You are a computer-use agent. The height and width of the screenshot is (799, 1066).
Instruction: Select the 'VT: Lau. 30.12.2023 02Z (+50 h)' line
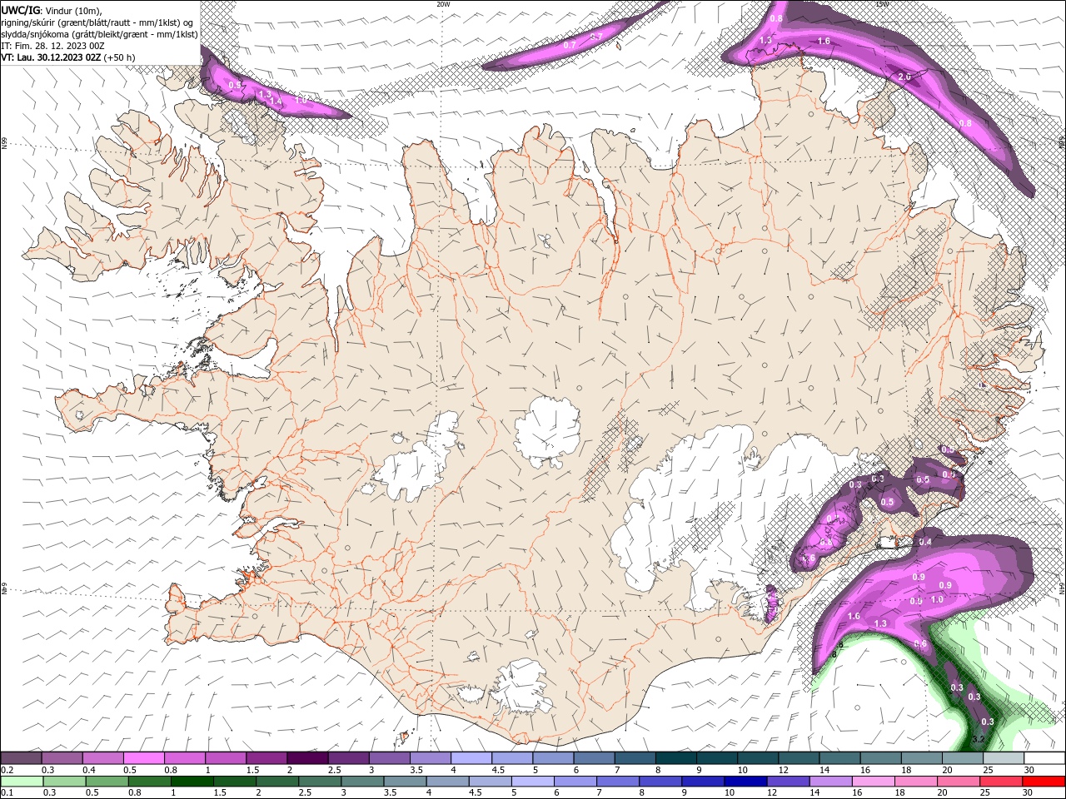(x=68, y=57)
